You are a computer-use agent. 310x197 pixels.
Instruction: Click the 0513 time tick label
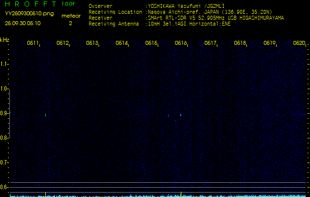tap(92, 43)
